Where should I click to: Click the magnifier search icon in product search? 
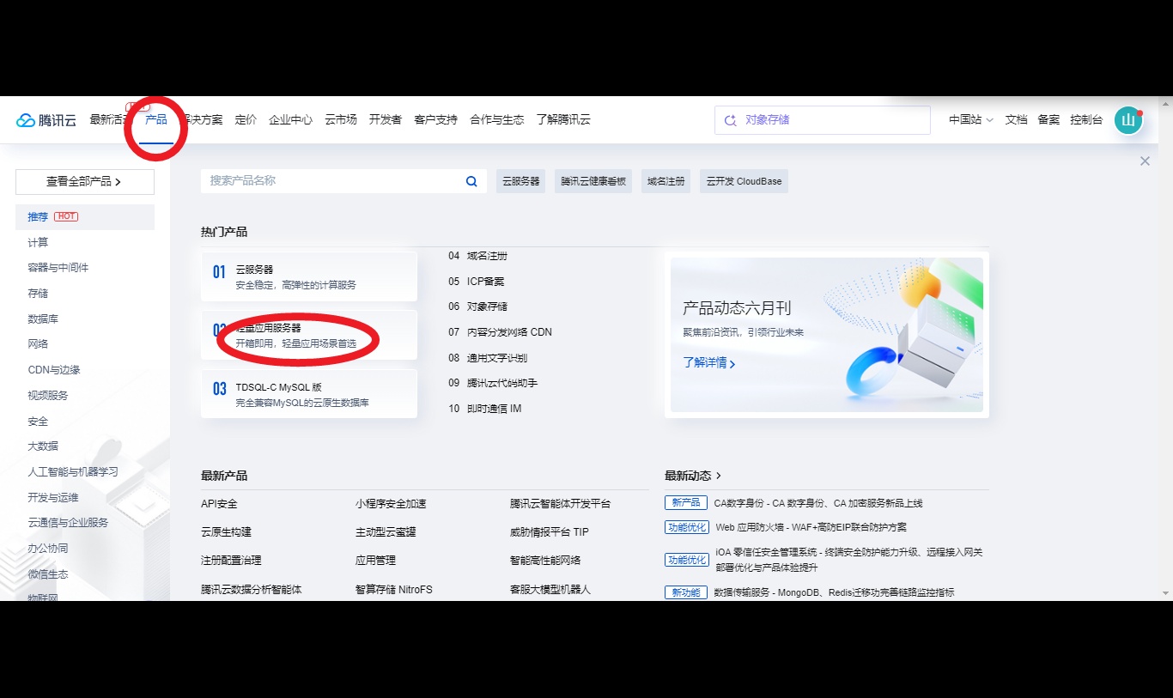click(471, 181)
